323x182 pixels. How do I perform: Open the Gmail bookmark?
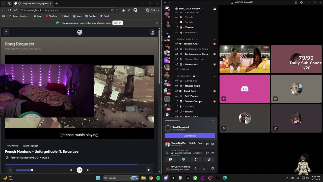(x=65, y=16)
